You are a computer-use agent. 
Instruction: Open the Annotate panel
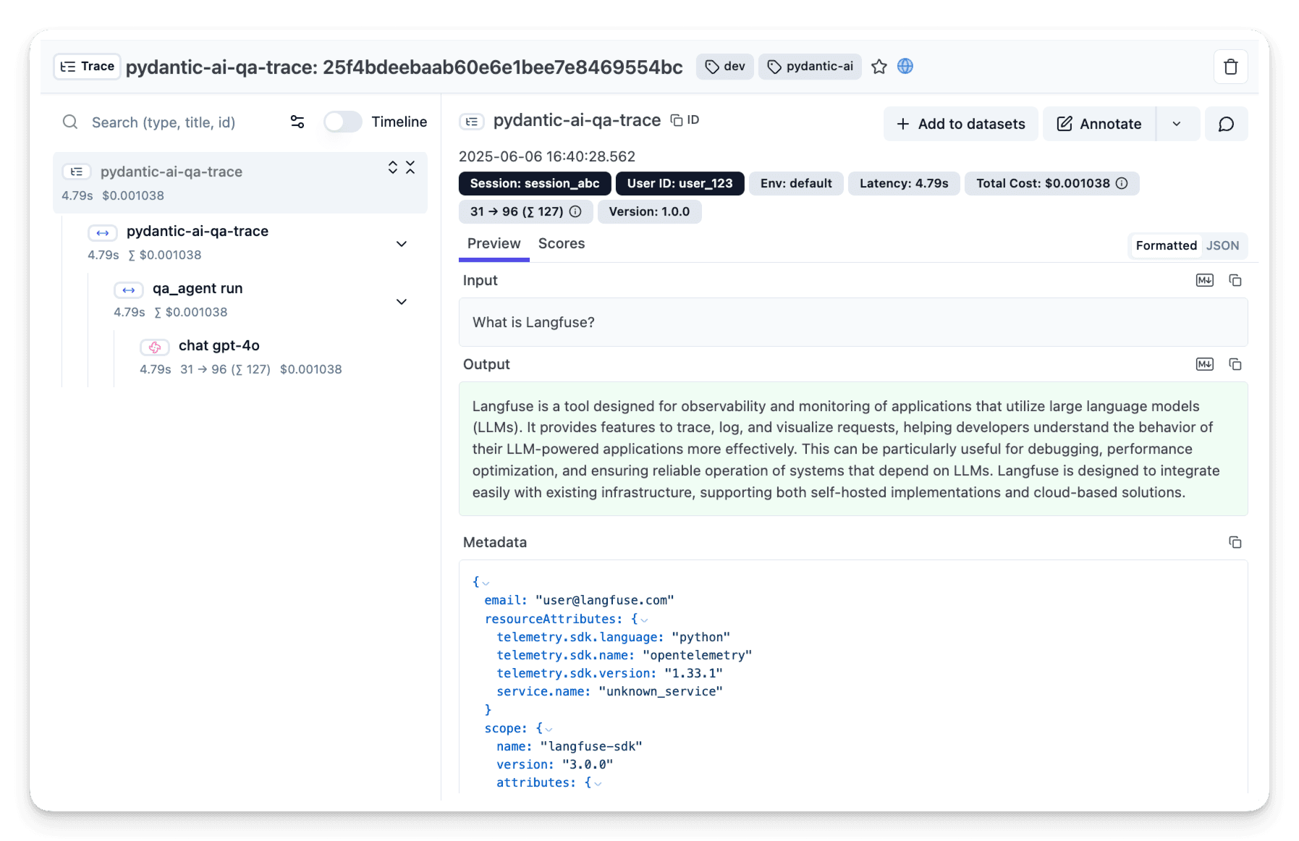pyautogui.click(x=1098, y=124)
